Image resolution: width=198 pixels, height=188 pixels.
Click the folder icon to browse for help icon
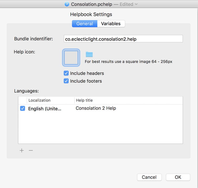89,54
